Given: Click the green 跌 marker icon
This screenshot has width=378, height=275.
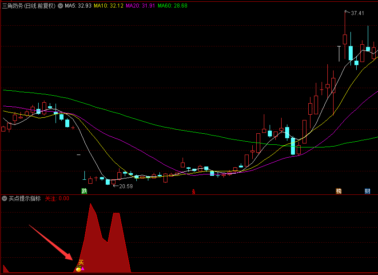Looking at the screenshot, I should coord(84,191).
